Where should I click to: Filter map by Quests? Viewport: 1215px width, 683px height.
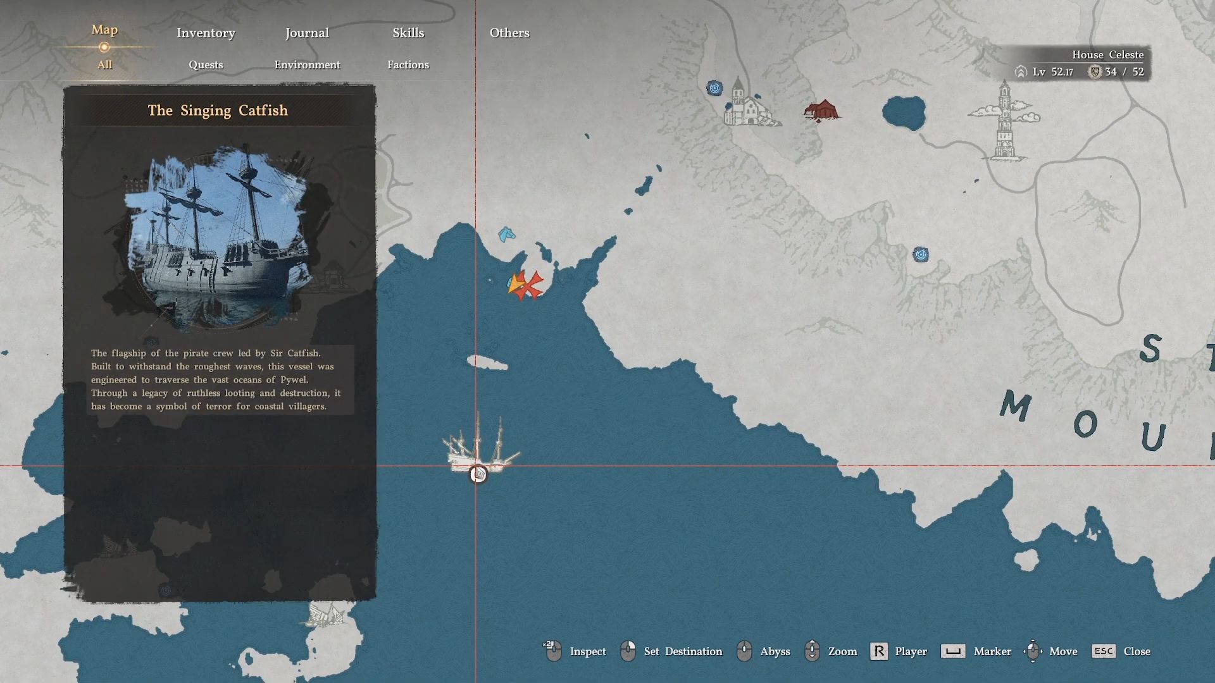click(x=206, y=65)
